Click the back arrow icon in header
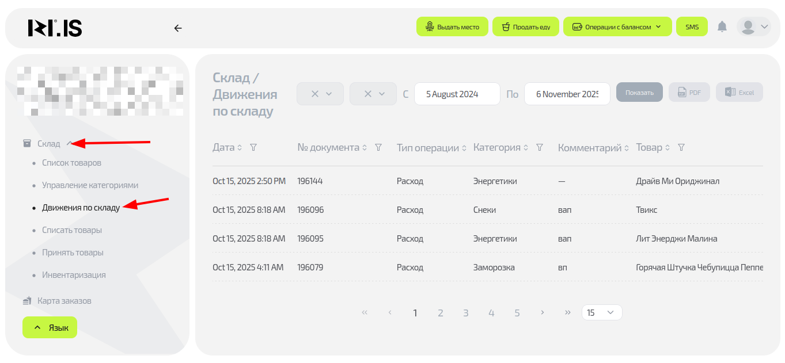 [178, 28]
